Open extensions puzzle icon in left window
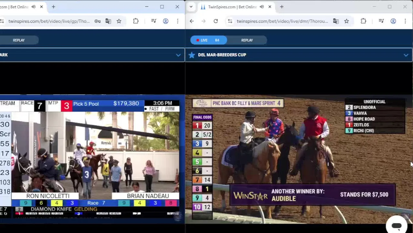This screenshot has height=233, width=413. 136,21
